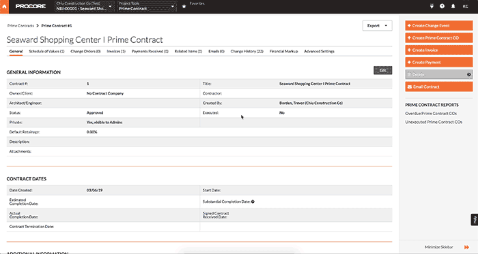Image resolution: width=478 pixels, height=254 pixels.
Task: Switch to Schedule of Values tab
Action: click(x=46, y=51)
